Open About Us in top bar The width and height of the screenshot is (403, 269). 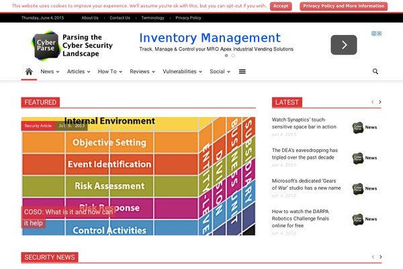tap(90, 17)
